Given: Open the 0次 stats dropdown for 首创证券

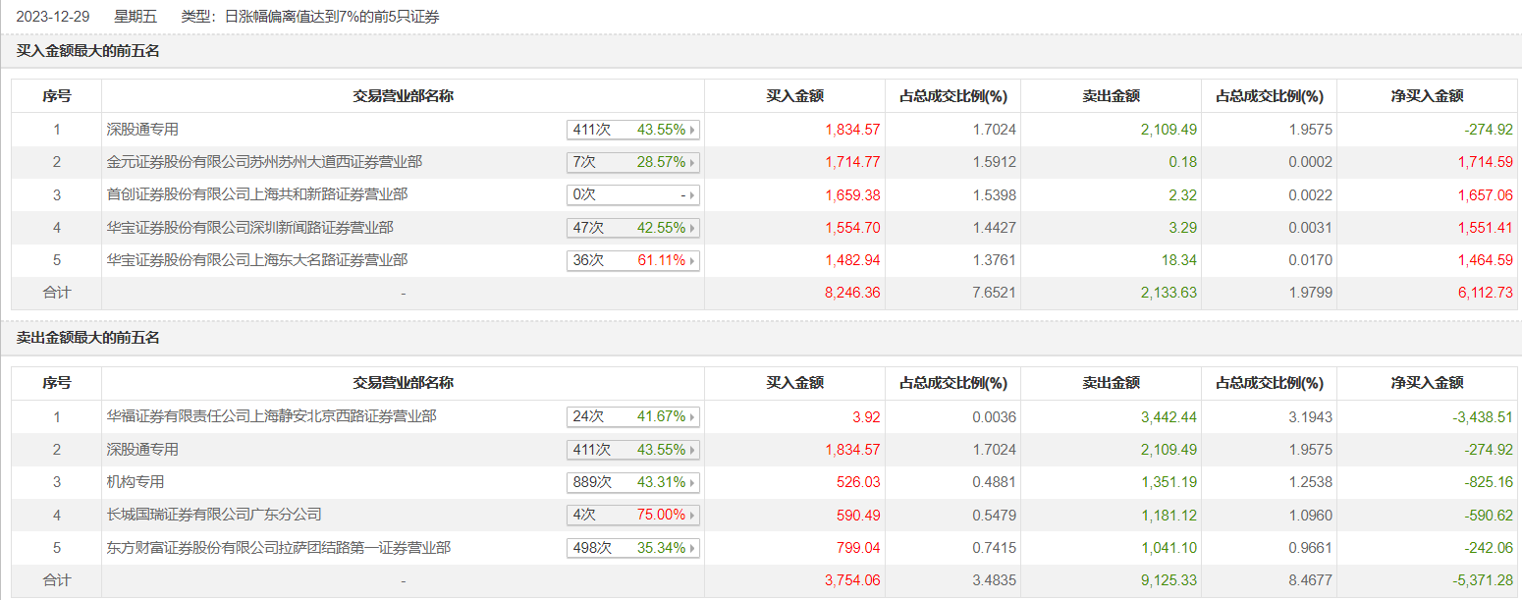Looking at the screenshot, I should pyautogui.click(x=633, y=195).
